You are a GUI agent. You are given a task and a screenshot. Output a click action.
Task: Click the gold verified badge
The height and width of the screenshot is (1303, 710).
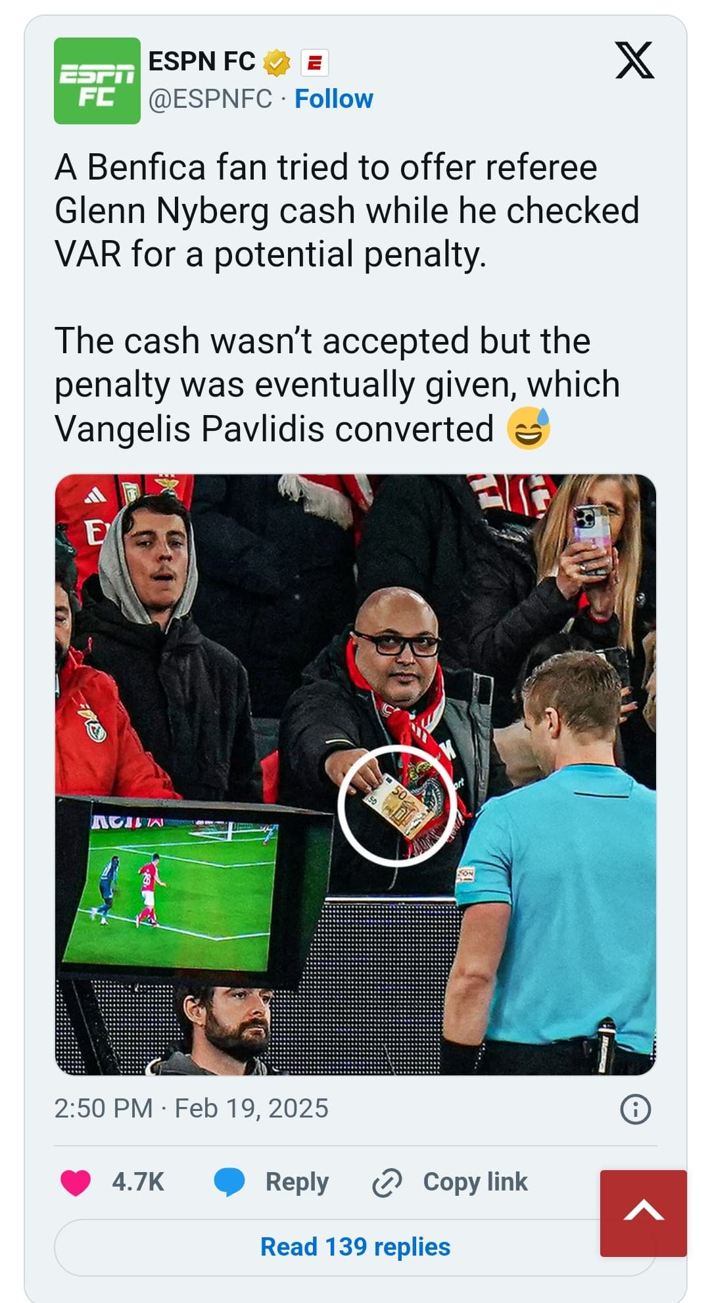[x=277, y=63]
